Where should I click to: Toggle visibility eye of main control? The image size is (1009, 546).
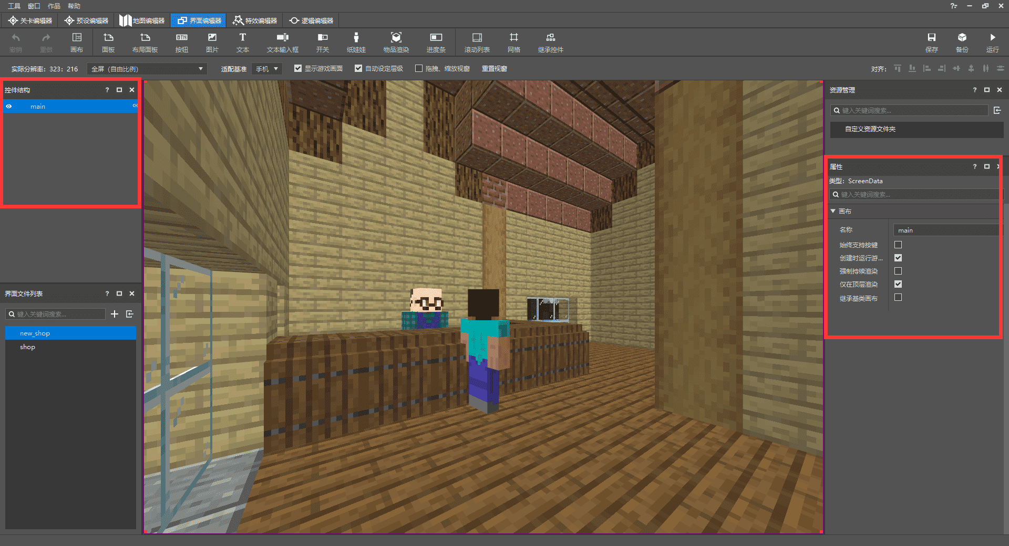pyautogui.click(x=9, y=106)
